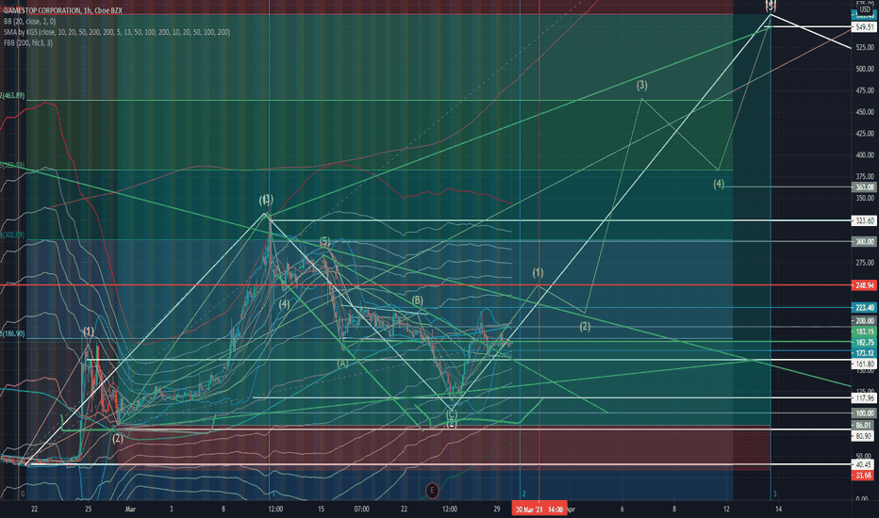This screenshot has width=879, height=518.
Task: Click the blue 223.40 price label
Action: [x=864, y=307]
